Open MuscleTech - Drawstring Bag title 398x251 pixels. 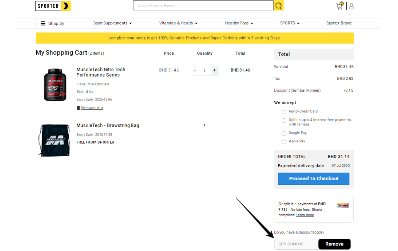click(x=108, y=125)
